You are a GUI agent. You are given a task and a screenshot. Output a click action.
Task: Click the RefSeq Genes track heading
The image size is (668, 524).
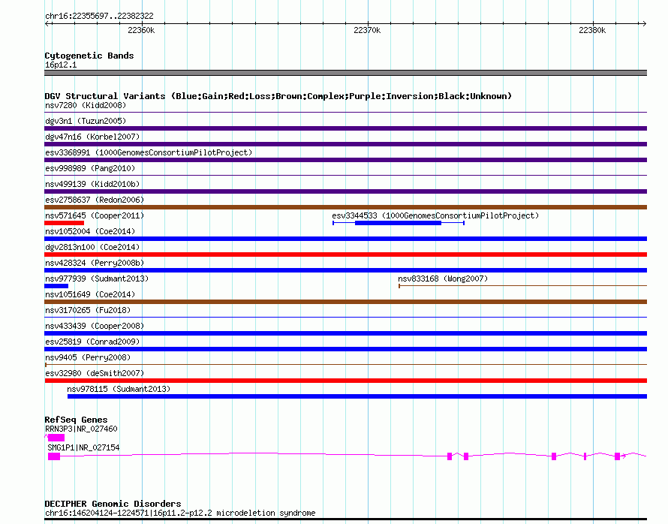76,420
